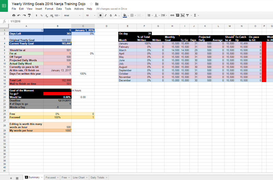273x180 pixels.
Task: Switch to the Line Chart sheet tab
Action: [78, 178]
